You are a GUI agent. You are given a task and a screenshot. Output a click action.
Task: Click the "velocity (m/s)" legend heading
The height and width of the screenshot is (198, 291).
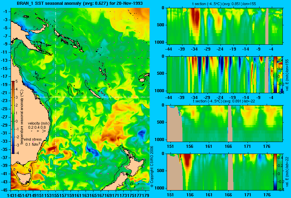(x=39, y=123)
